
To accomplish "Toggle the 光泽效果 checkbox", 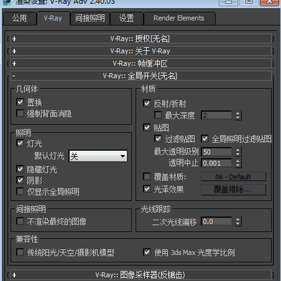I will point(147,189).
